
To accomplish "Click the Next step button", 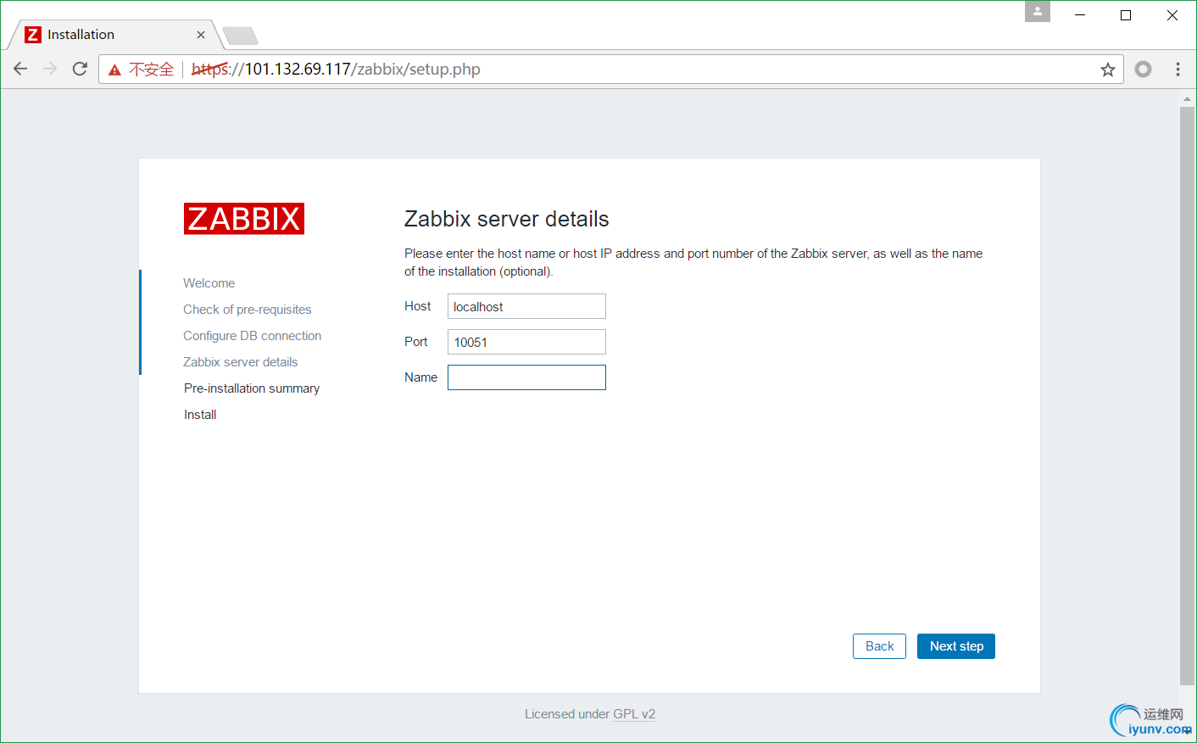I will (956, 646).
